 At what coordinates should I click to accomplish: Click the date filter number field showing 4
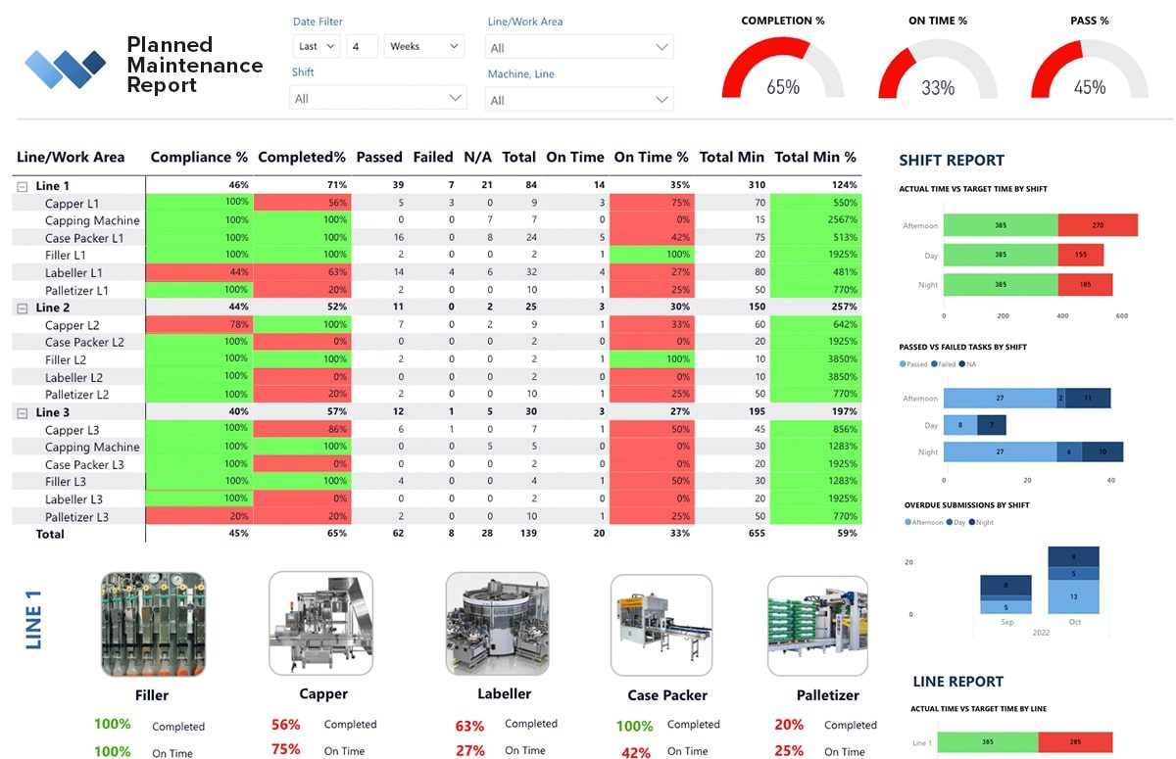[x=362, y=46]
